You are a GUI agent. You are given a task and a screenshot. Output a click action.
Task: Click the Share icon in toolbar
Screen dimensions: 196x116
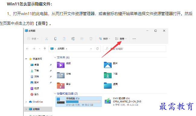pos(82,39)
